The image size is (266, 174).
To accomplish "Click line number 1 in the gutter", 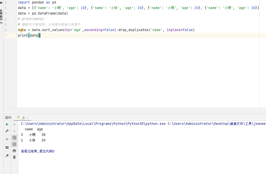I will [x=6, y=3].
